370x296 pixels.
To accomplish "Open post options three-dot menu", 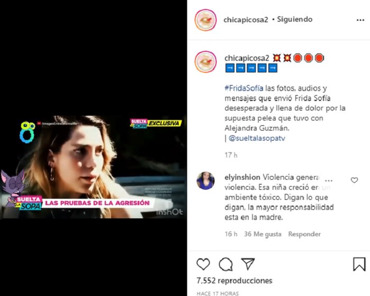I will 360,20.
